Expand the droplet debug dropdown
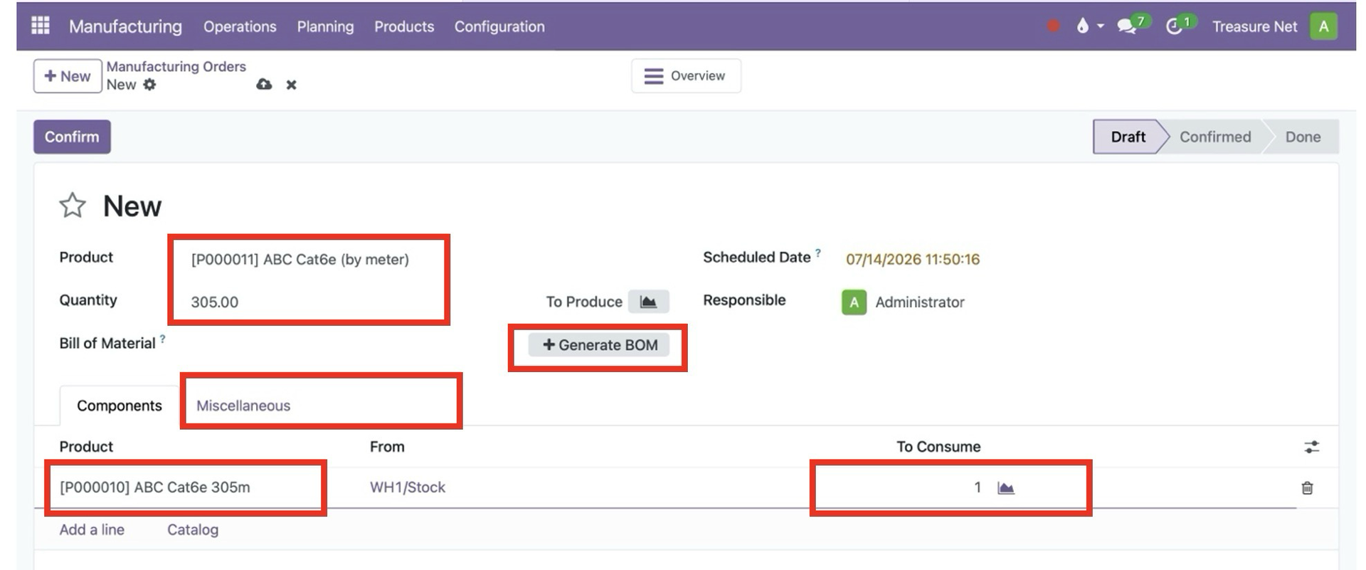The width and height of the screenshot is (1366, 570). (x=1090, y=26)
